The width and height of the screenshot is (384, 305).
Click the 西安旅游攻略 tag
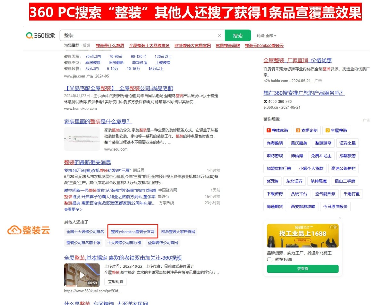[x=303, y=207]
